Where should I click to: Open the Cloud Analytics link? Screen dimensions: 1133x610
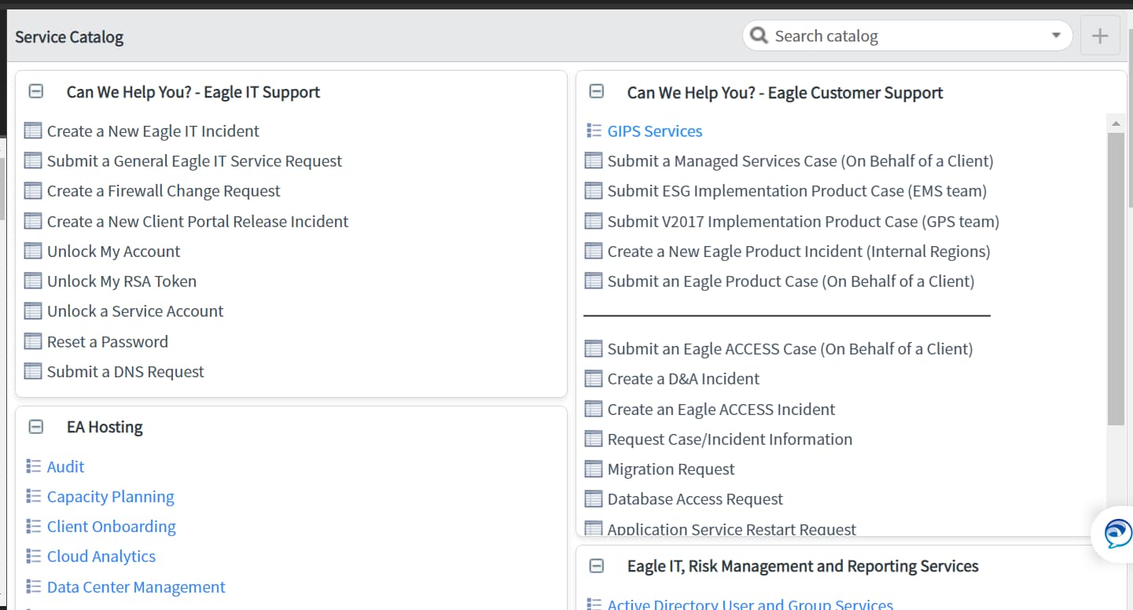[101, 556]
